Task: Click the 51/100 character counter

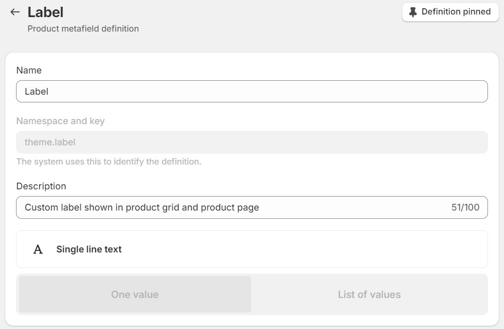Action: click(x=465, y=207)
